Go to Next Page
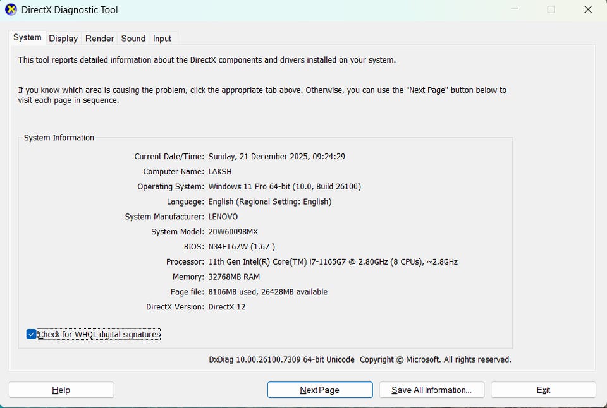 (320, 390)
